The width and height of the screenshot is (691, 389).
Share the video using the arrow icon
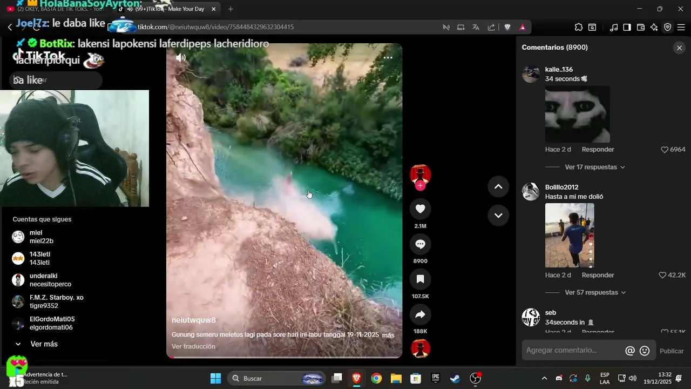point(420,314)
